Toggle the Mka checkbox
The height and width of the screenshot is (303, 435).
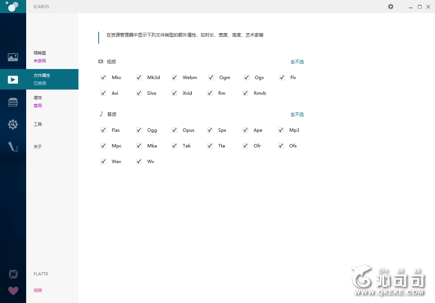[x=139, y=146]
